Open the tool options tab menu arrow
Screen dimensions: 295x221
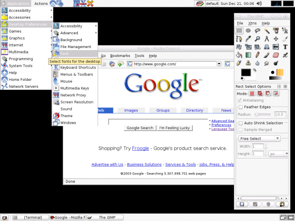point(279,87)
